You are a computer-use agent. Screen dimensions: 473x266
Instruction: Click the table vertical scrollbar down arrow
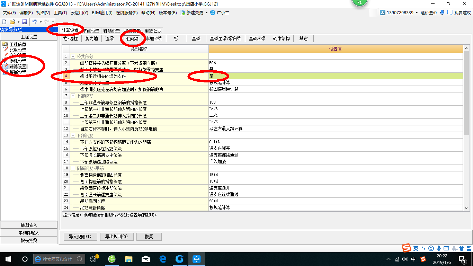(x=466, y=208)
